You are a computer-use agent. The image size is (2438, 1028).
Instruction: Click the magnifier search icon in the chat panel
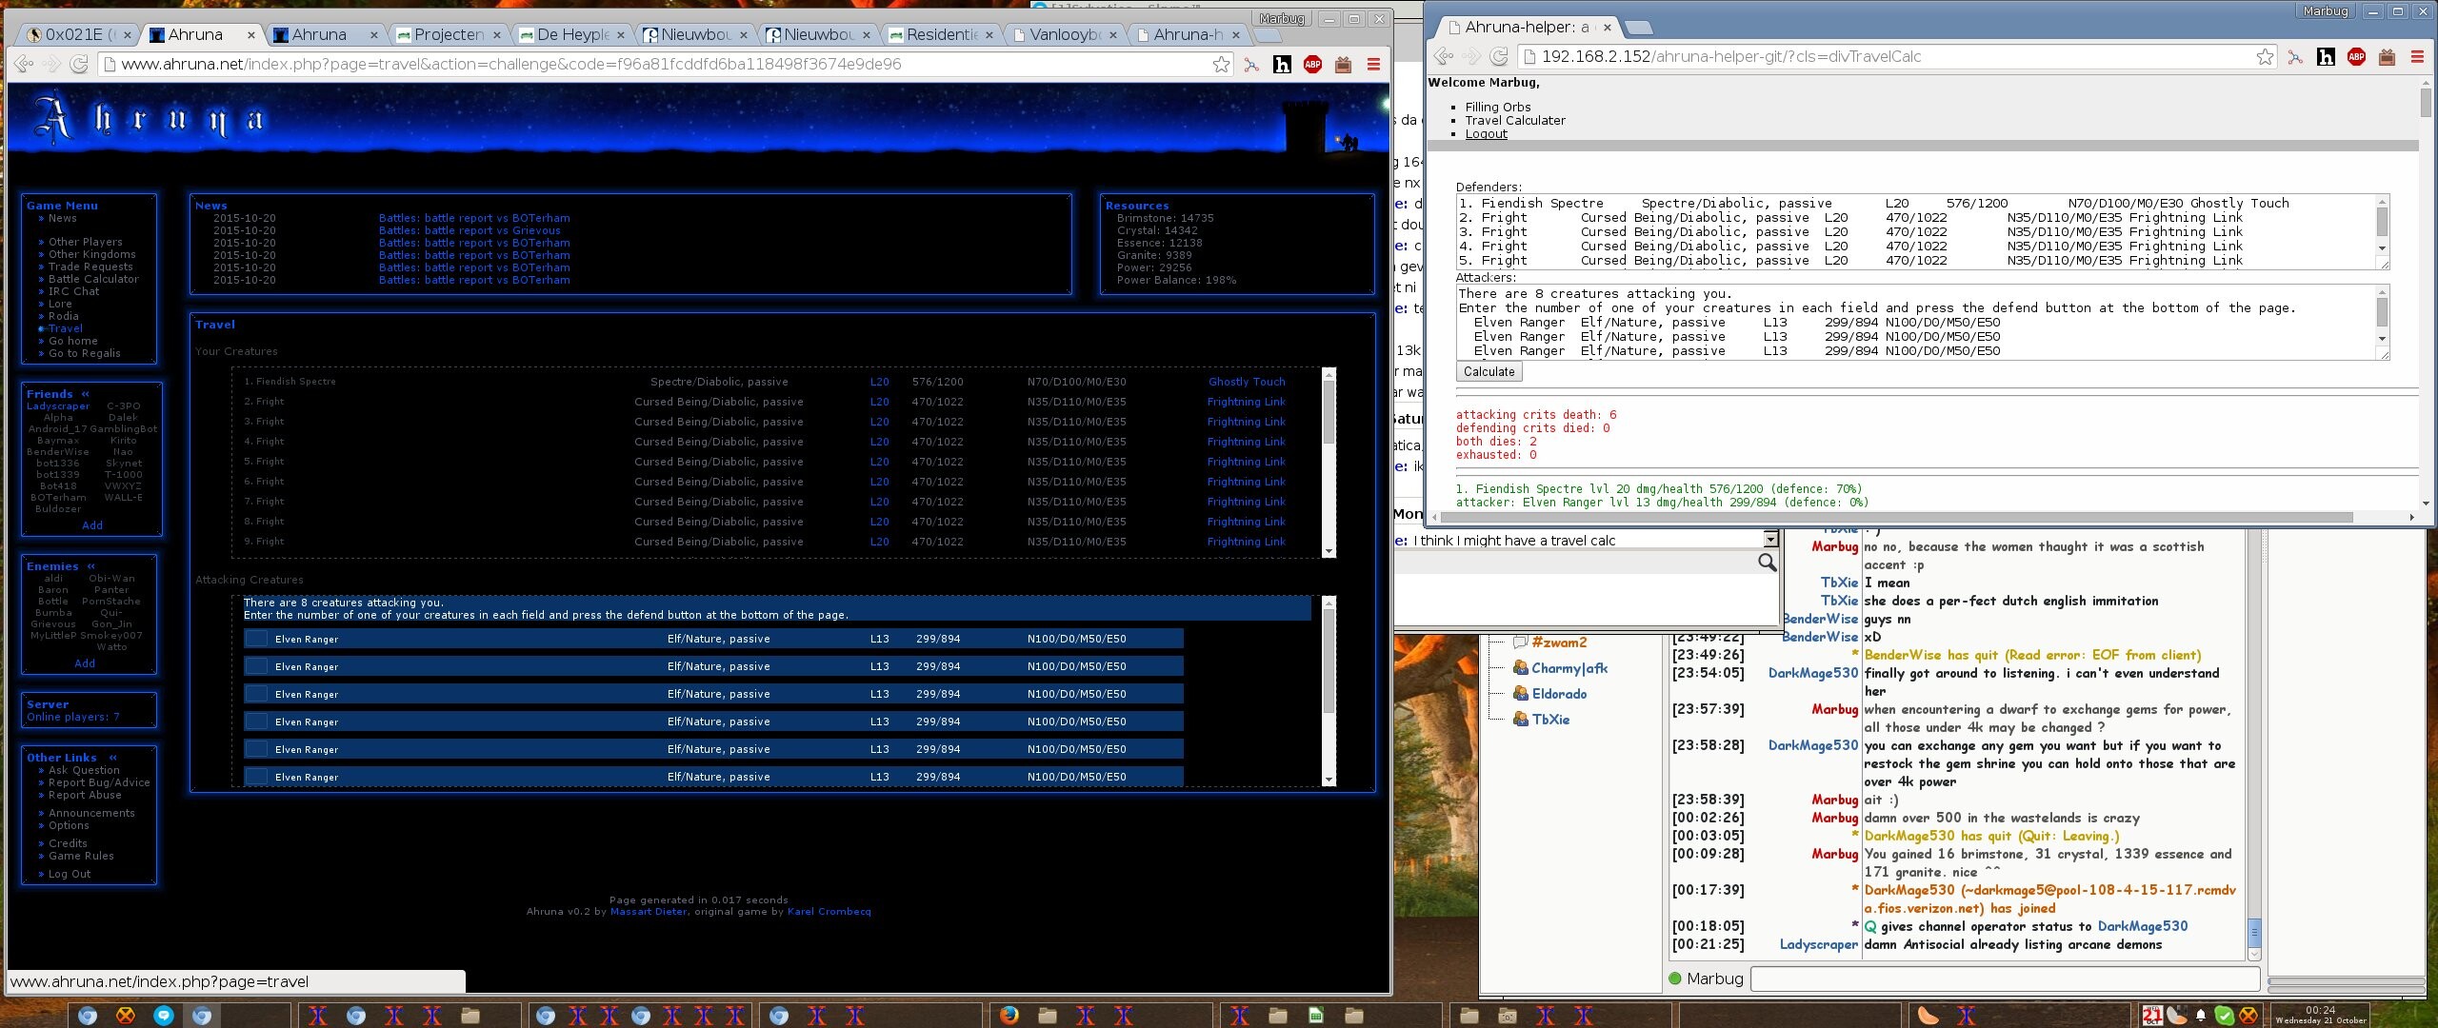[x=1767, y=563]
